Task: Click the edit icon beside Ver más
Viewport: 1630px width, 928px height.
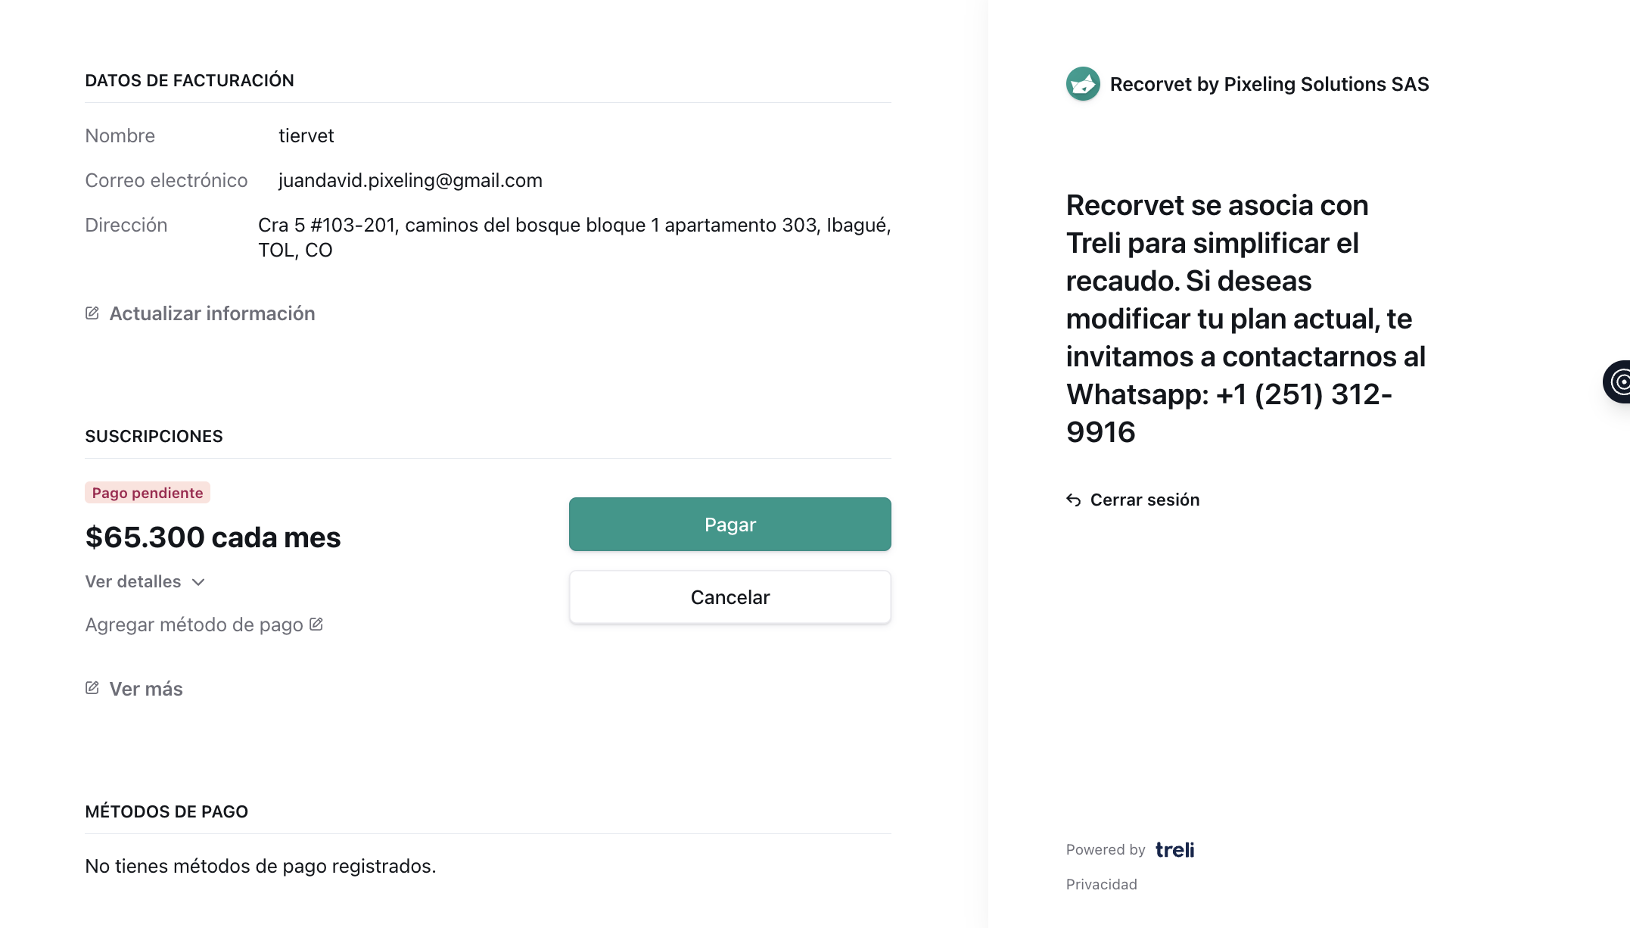Action: [x=92, y=688]
